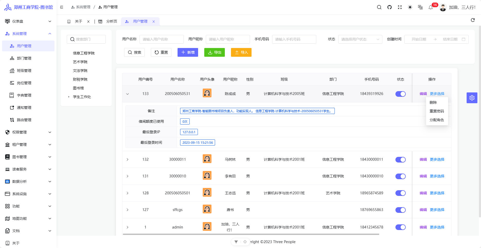Toggle status switch for user 127
The height and width of the screenshot is (248, 481).
[x=400, y=210]
